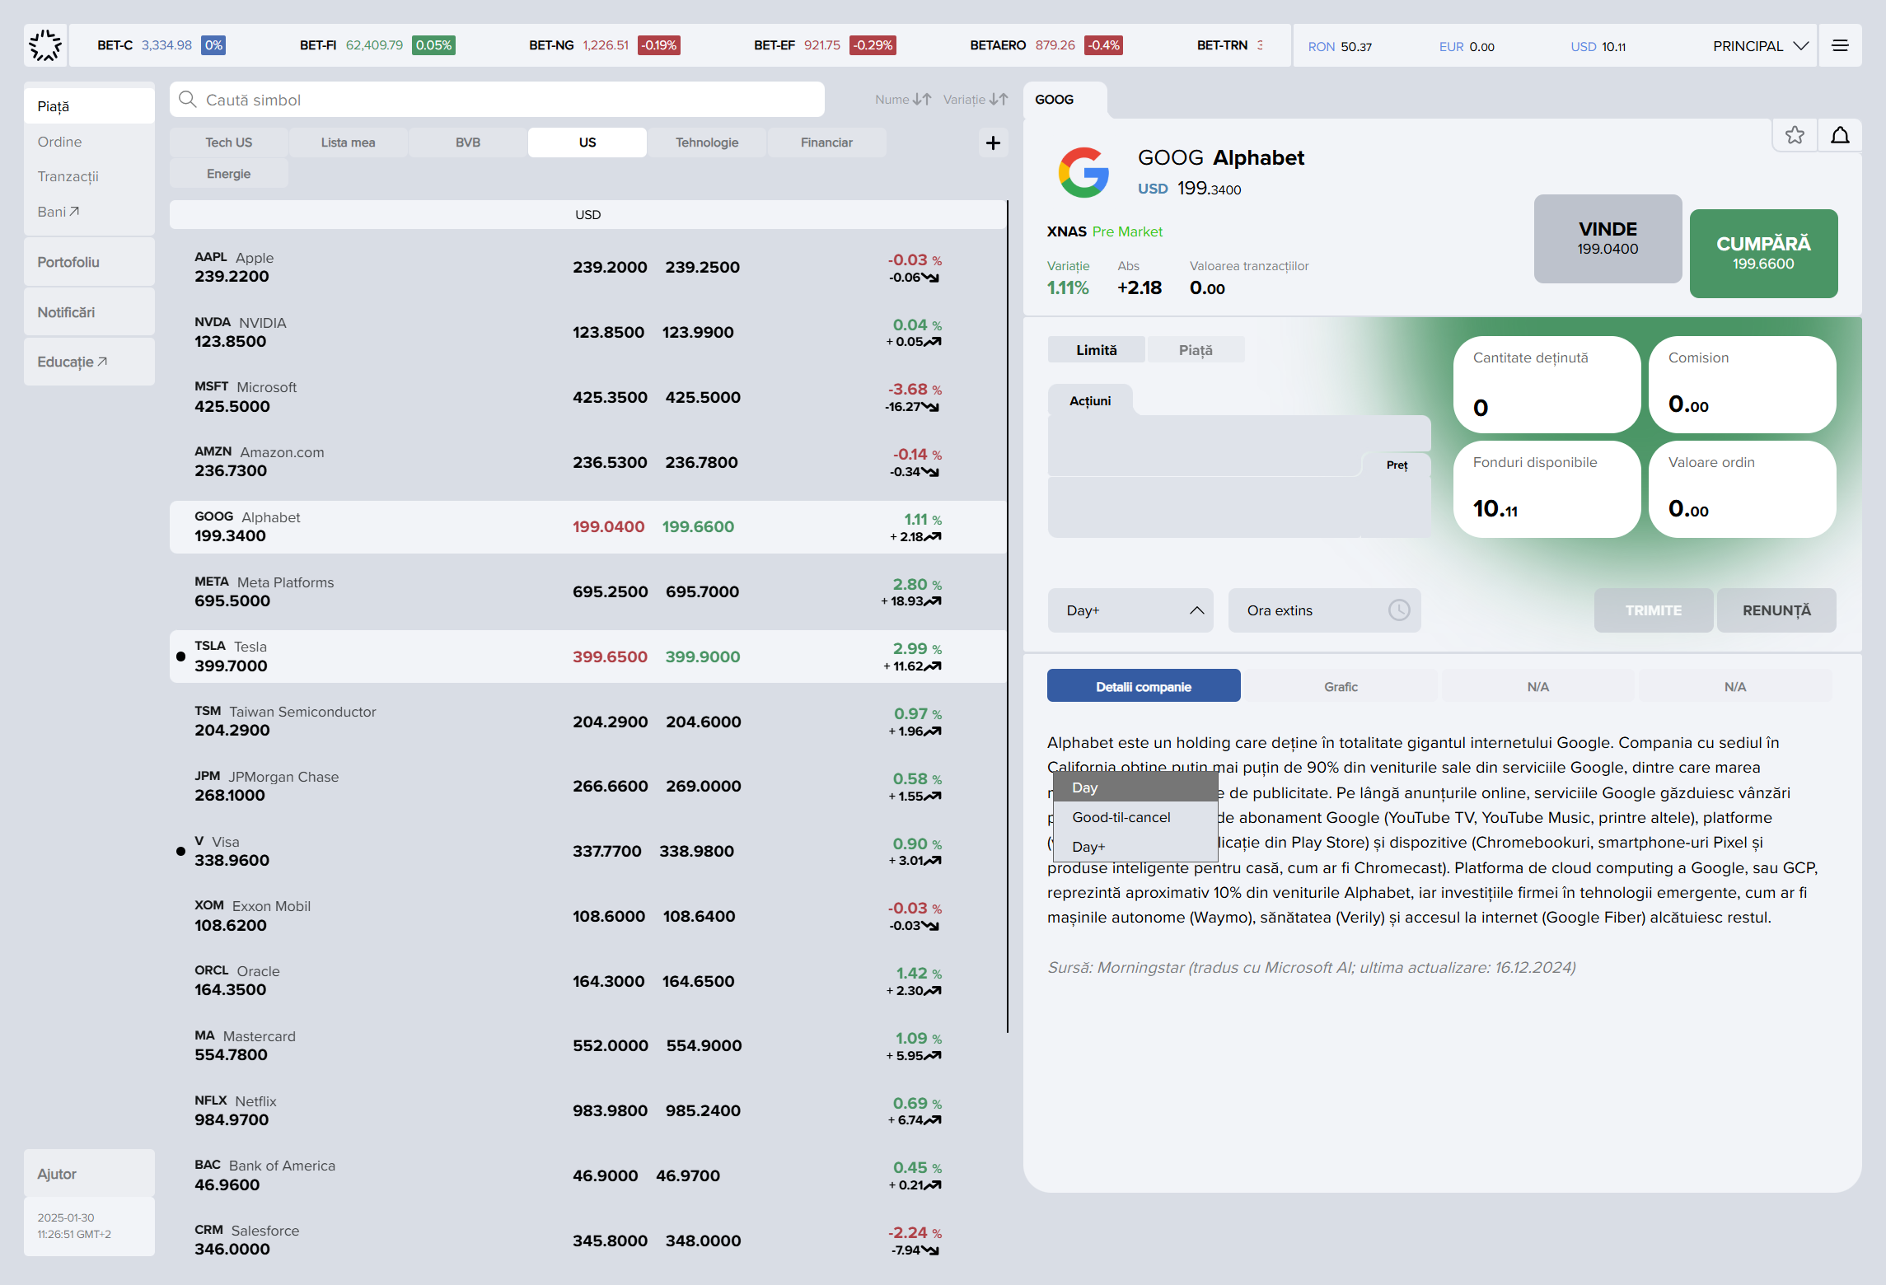Expand the PRINCIPAL account dropdown

(x=1761, y=46)
